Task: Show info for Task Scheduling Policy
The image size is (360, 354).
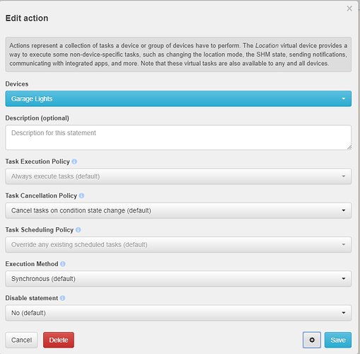Action: (x=79, y=230)
